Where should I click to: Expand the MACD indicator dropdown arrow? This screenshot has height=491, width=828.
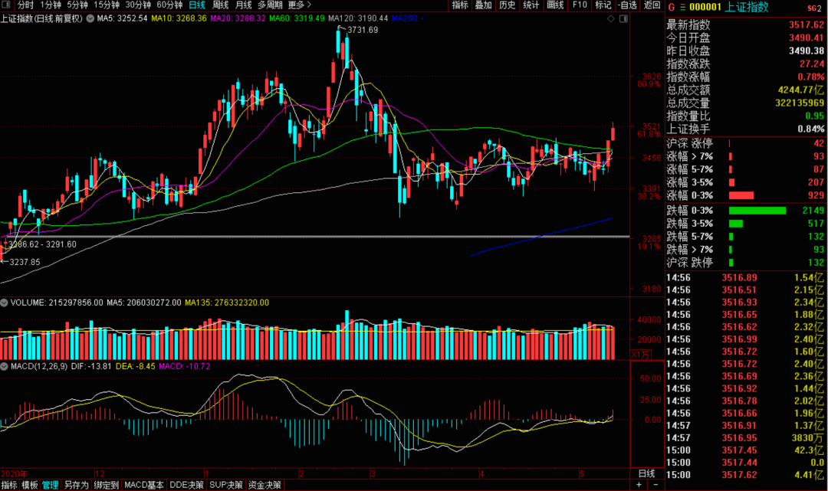click(x=5, y=366)
